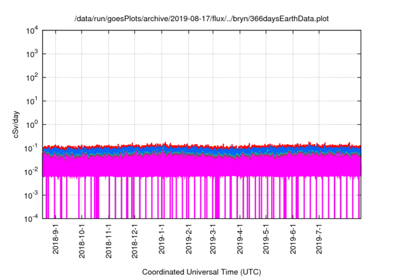The height and width of the screenshot is (278, 398).
Task: Click the 10^2 y-axis tick label
Action: coord(32,78)
